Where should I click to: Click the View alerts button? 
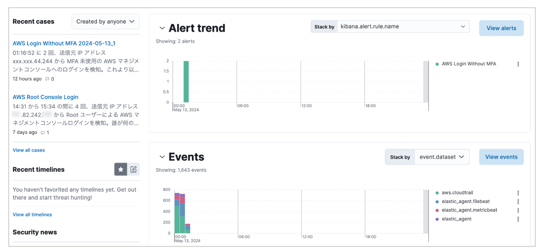501,28
